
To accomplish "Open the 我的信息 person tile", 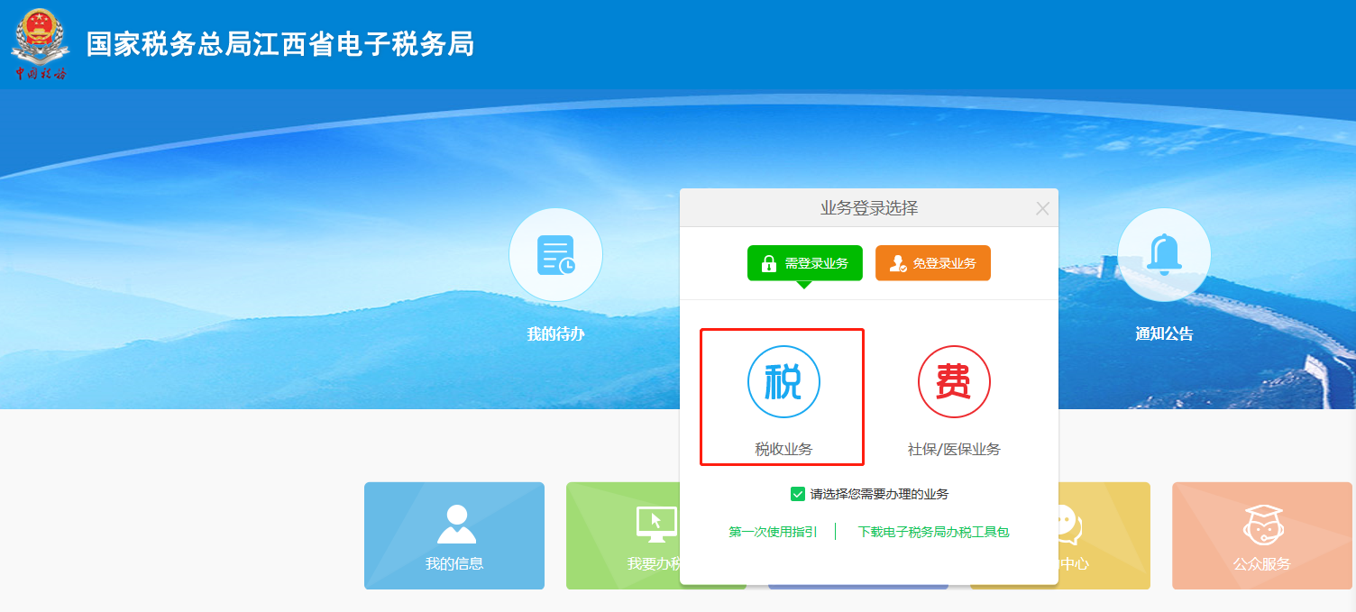I will [x=454, y=535].
